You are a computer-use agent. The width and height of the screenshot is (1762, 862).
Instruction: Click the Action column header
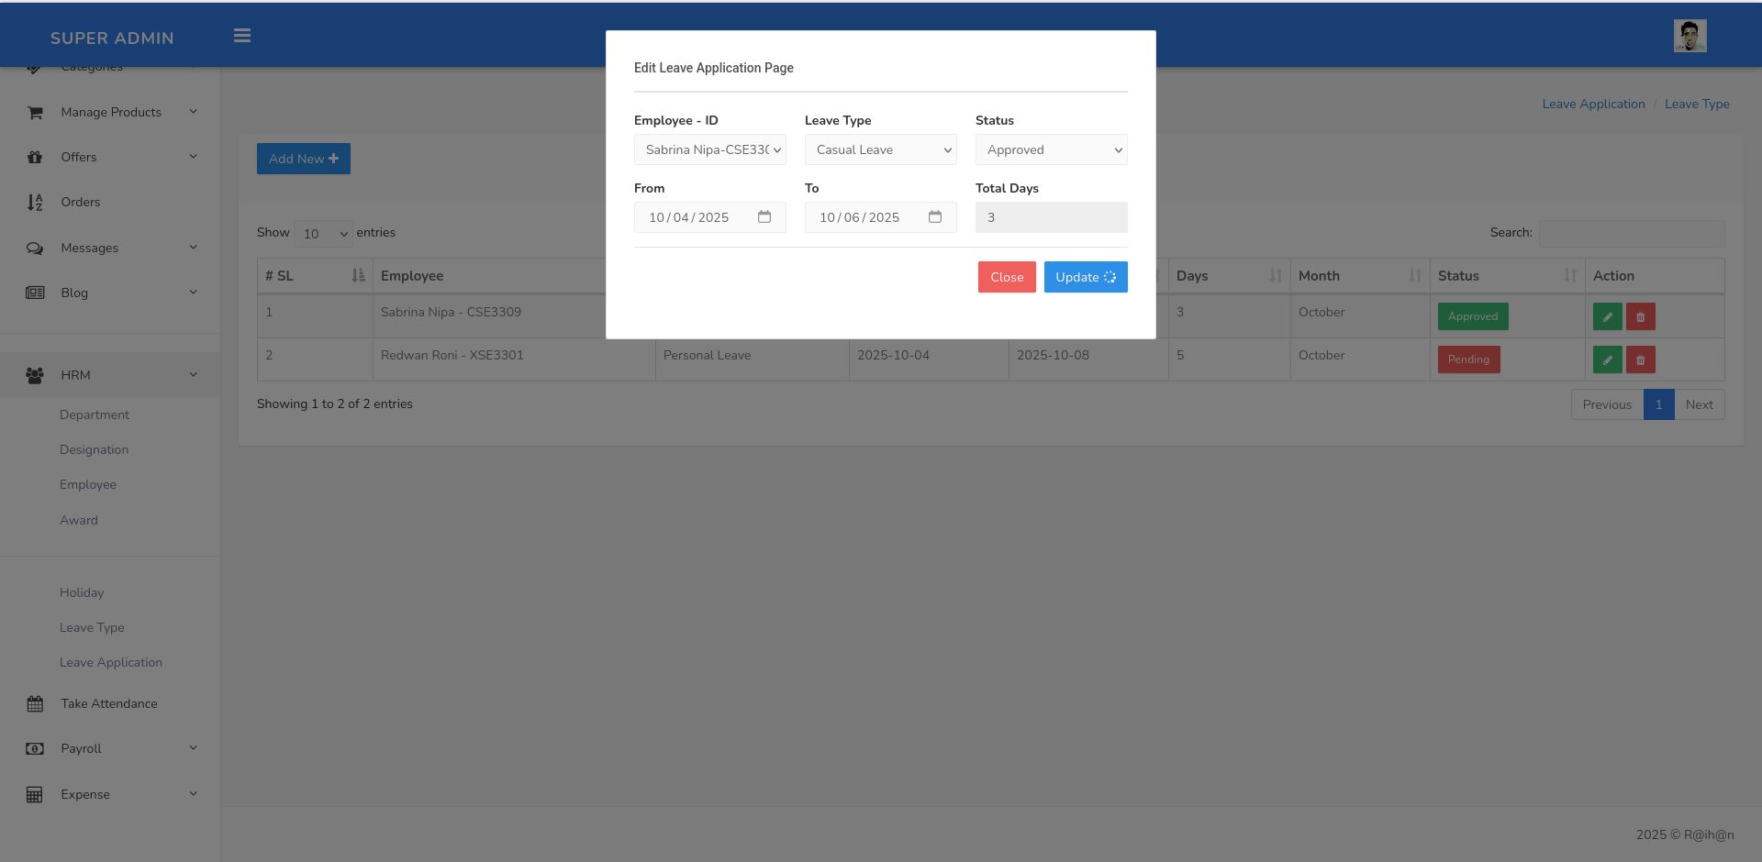(1655, 276)
